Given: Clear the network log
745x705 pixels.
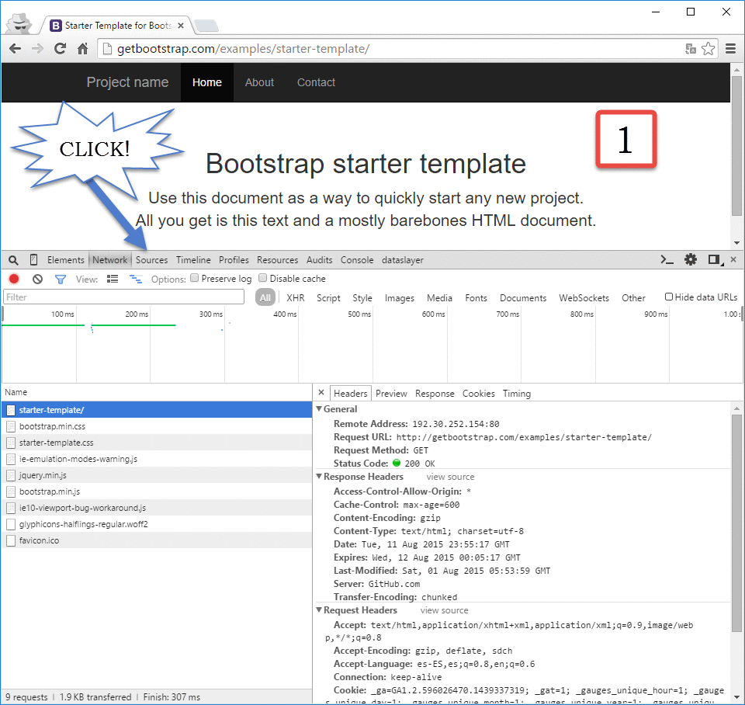Looking at the screenshot, I should pyautogui.click(x=37, y=279).
